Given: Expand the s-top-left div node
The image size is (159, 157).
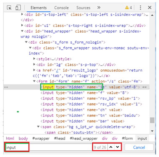Looking at the screenshot, I should tap(22, 14).
